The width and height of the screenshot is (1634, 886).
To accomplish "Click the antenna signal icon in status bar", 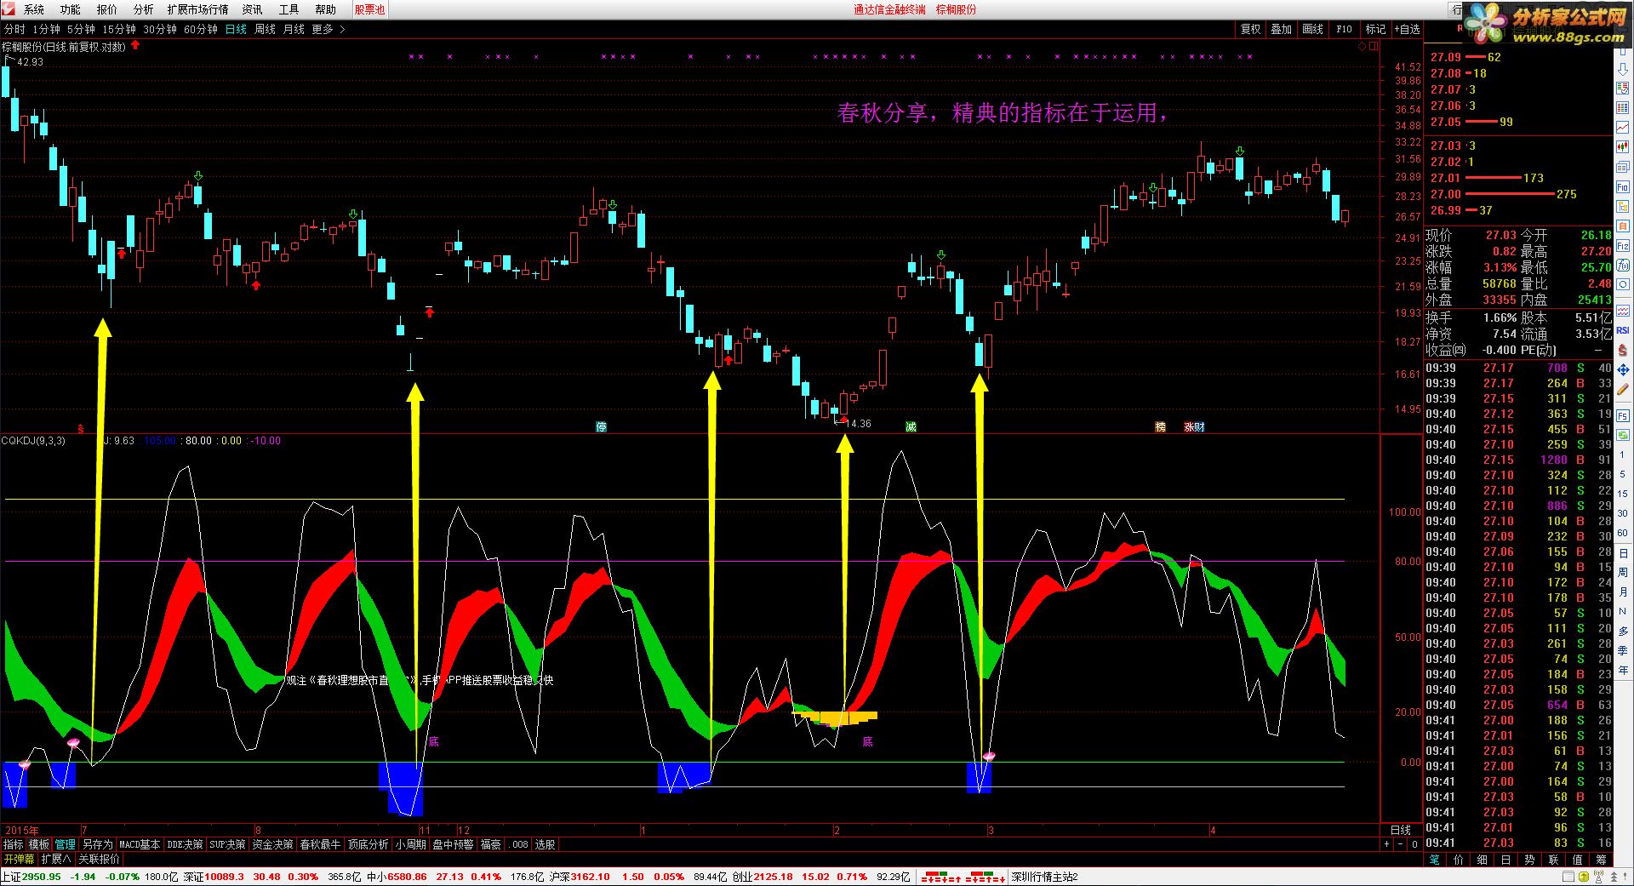I will pyautogui.click(x=1598, y=877).
